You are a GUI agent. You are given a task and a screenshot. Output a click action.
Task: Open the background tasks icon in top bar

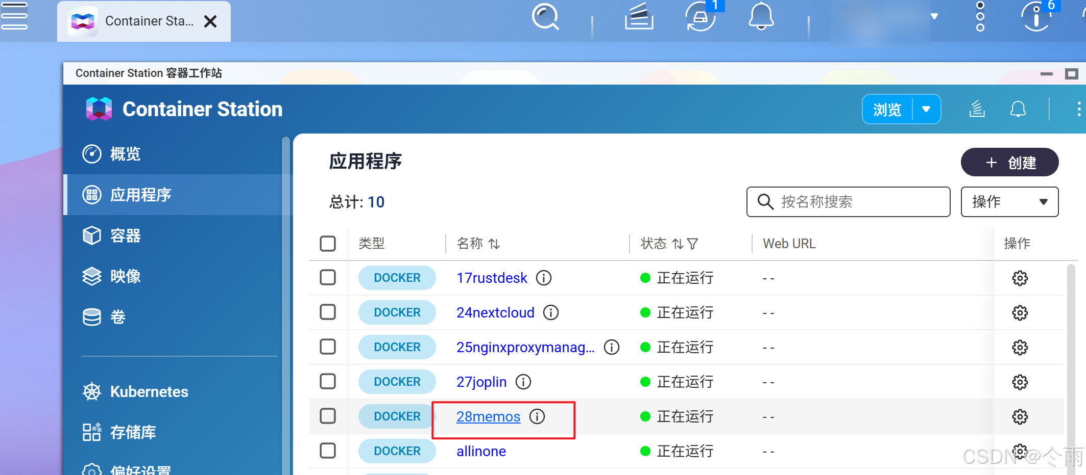click(x=639, y=16)
